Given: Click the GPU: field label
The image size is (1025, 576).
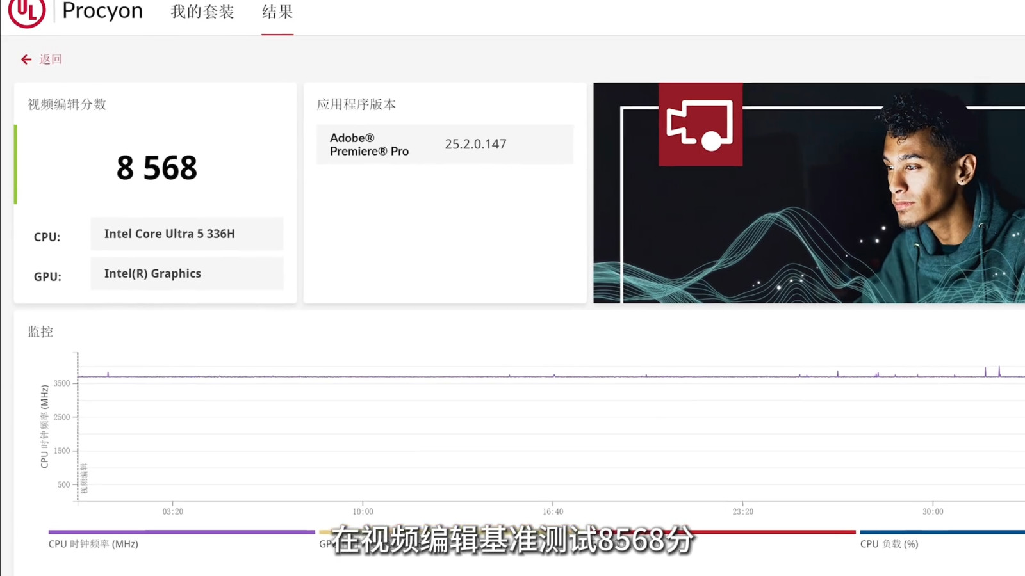Looking at the screenshot, I should (47, 276).
